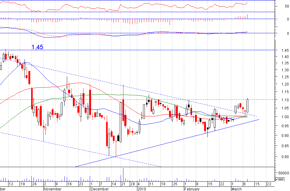This screenshot has width=290, height=191.
Task: Select the "1.35" price axis value
Action: (285, 63)
